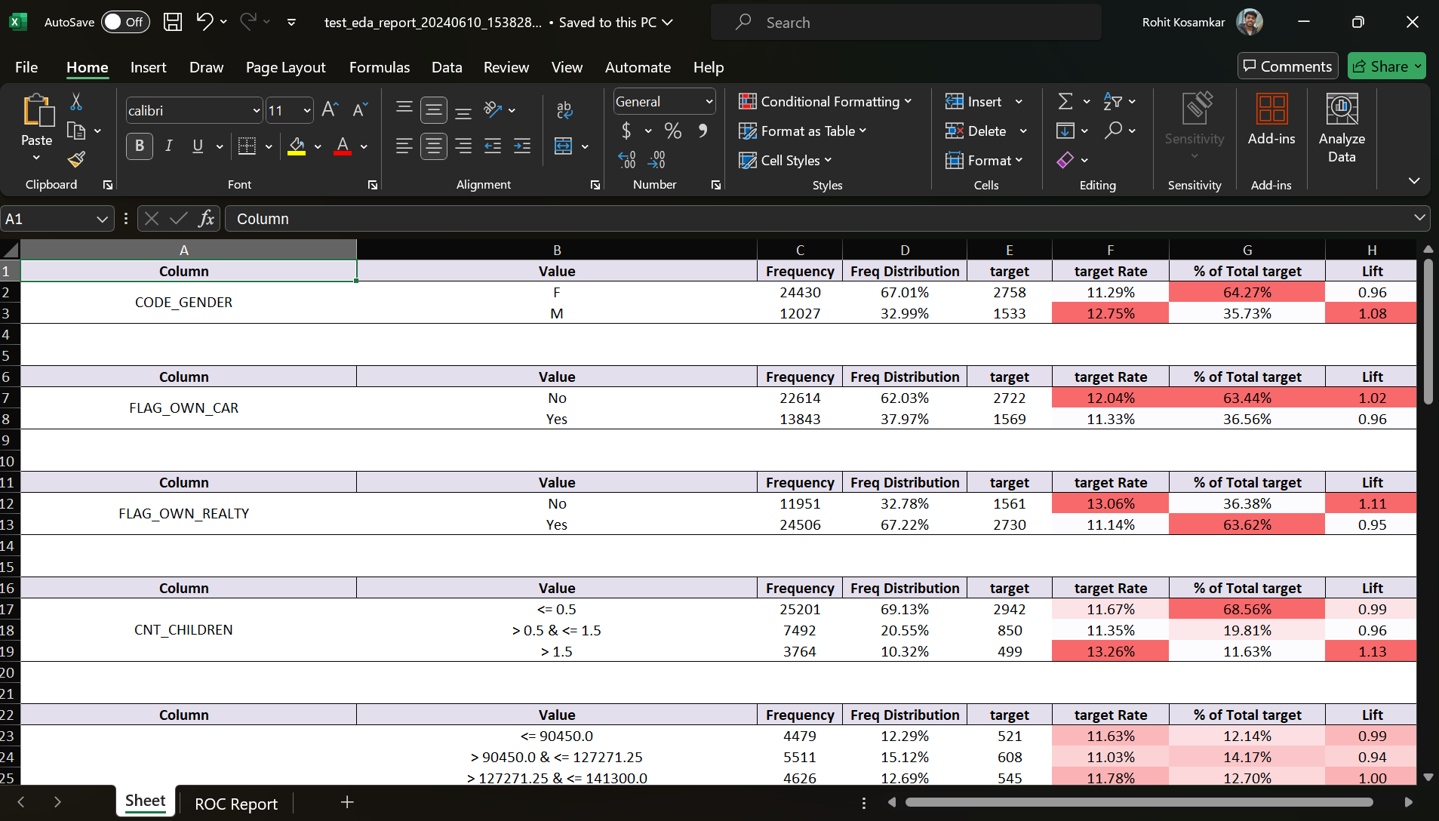1439x821 pixels.
Task: Open Conditional Formatting options
Action: [x=826, y=101]
